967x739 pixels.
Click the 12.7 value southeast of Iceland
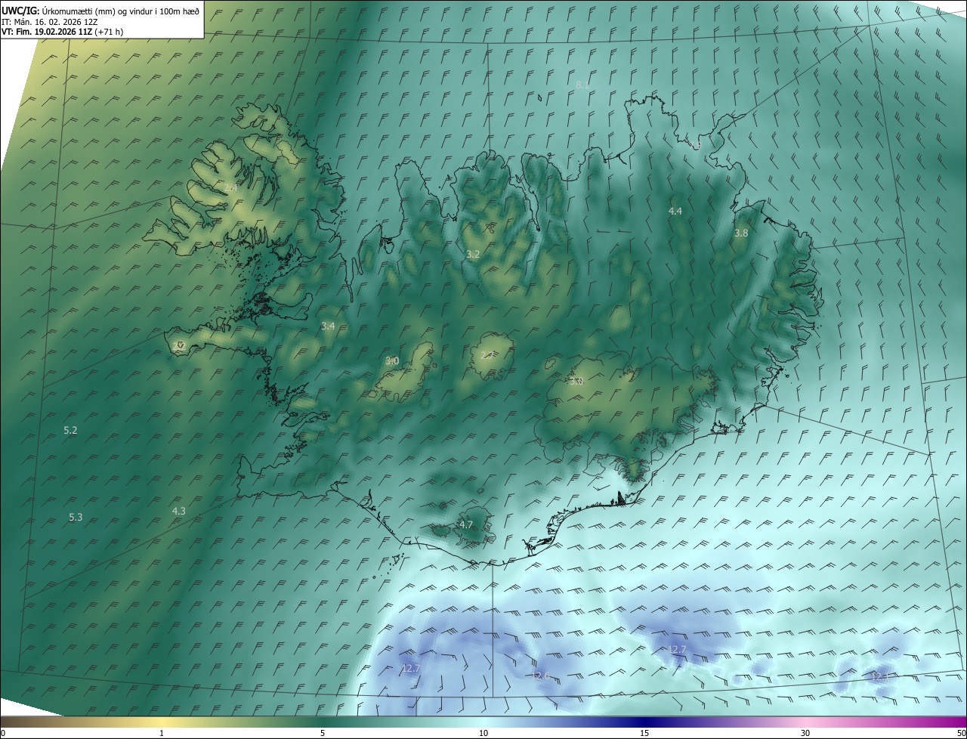click(678, 650)
